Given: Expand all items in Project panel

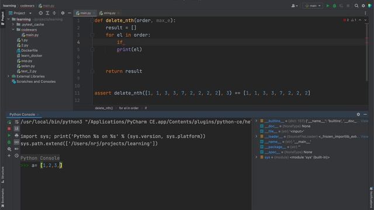Looking at the screenshot, I should 47,13.
